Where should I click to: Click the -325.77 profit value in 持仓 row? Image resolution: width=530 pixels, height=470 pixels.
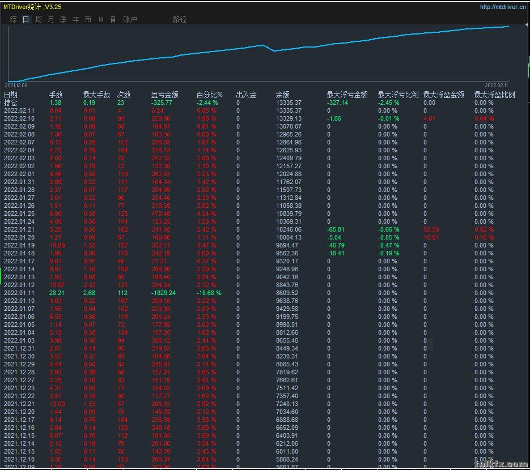point(162,102)
